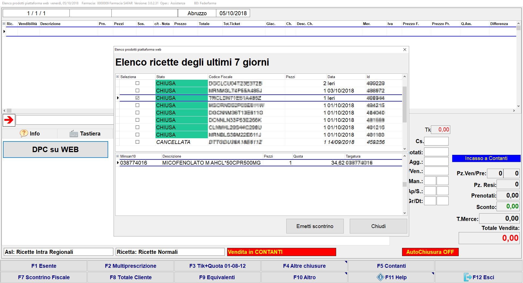Image resolution: width=523 pixels, height=283 pixels.
Task: Expand the F10 Altro menu
Action: click(304, 277)
